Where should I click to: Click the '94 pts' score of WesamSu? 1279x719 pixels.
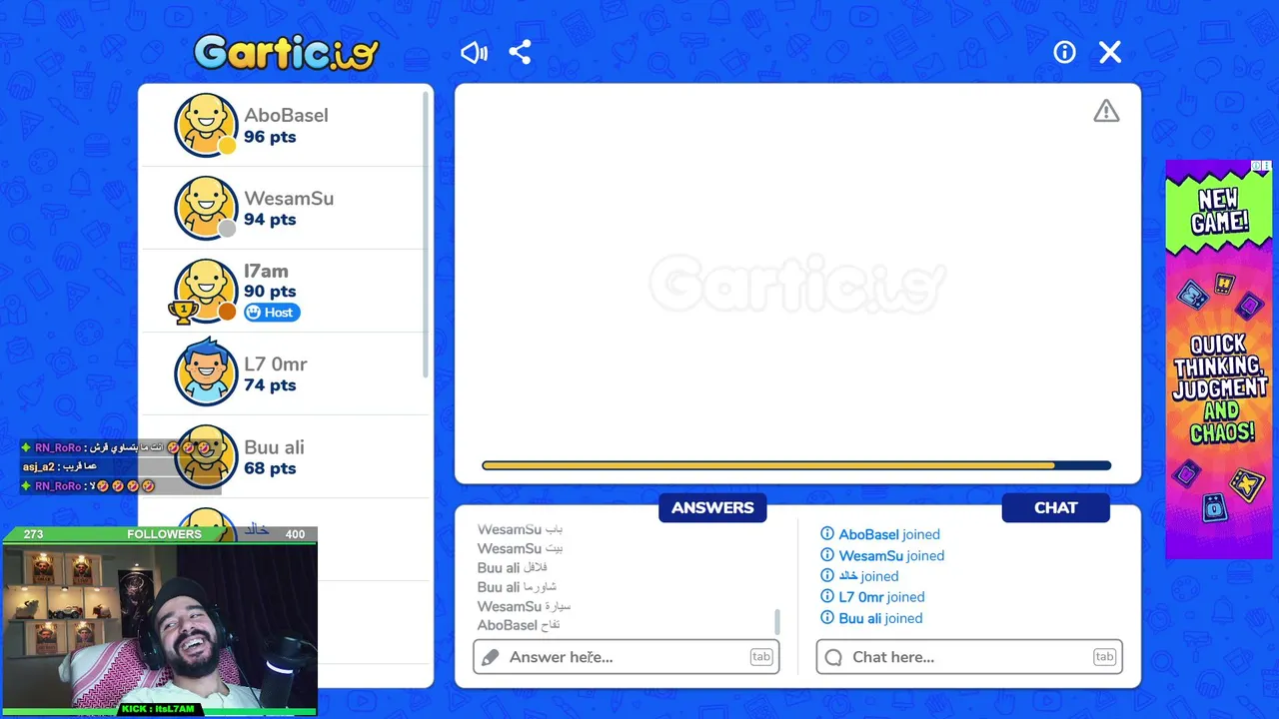pos(270,220)
